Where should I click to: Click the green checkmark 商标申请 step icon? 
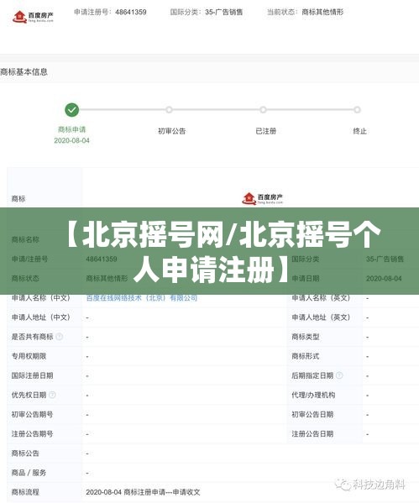click(72, 110)
